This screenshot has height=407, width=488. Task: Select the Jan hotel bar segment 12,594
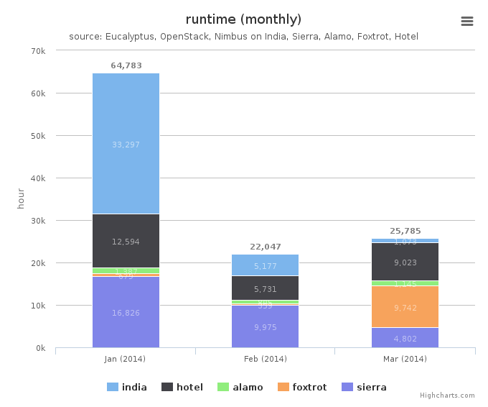pos(126,241)
